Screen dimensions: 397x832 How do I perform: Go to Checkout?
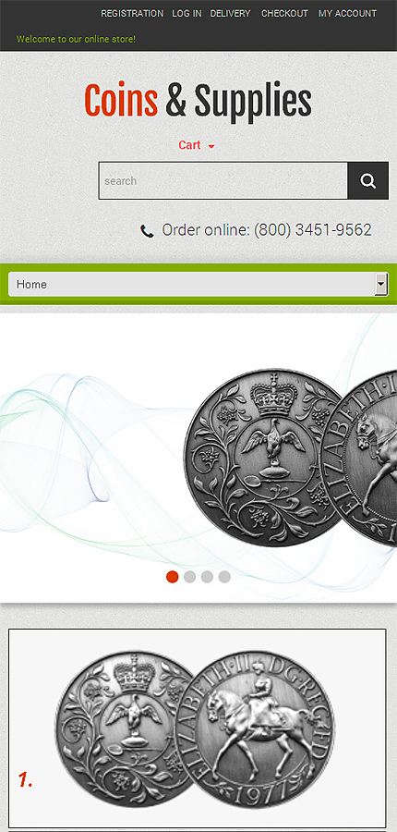284,13
